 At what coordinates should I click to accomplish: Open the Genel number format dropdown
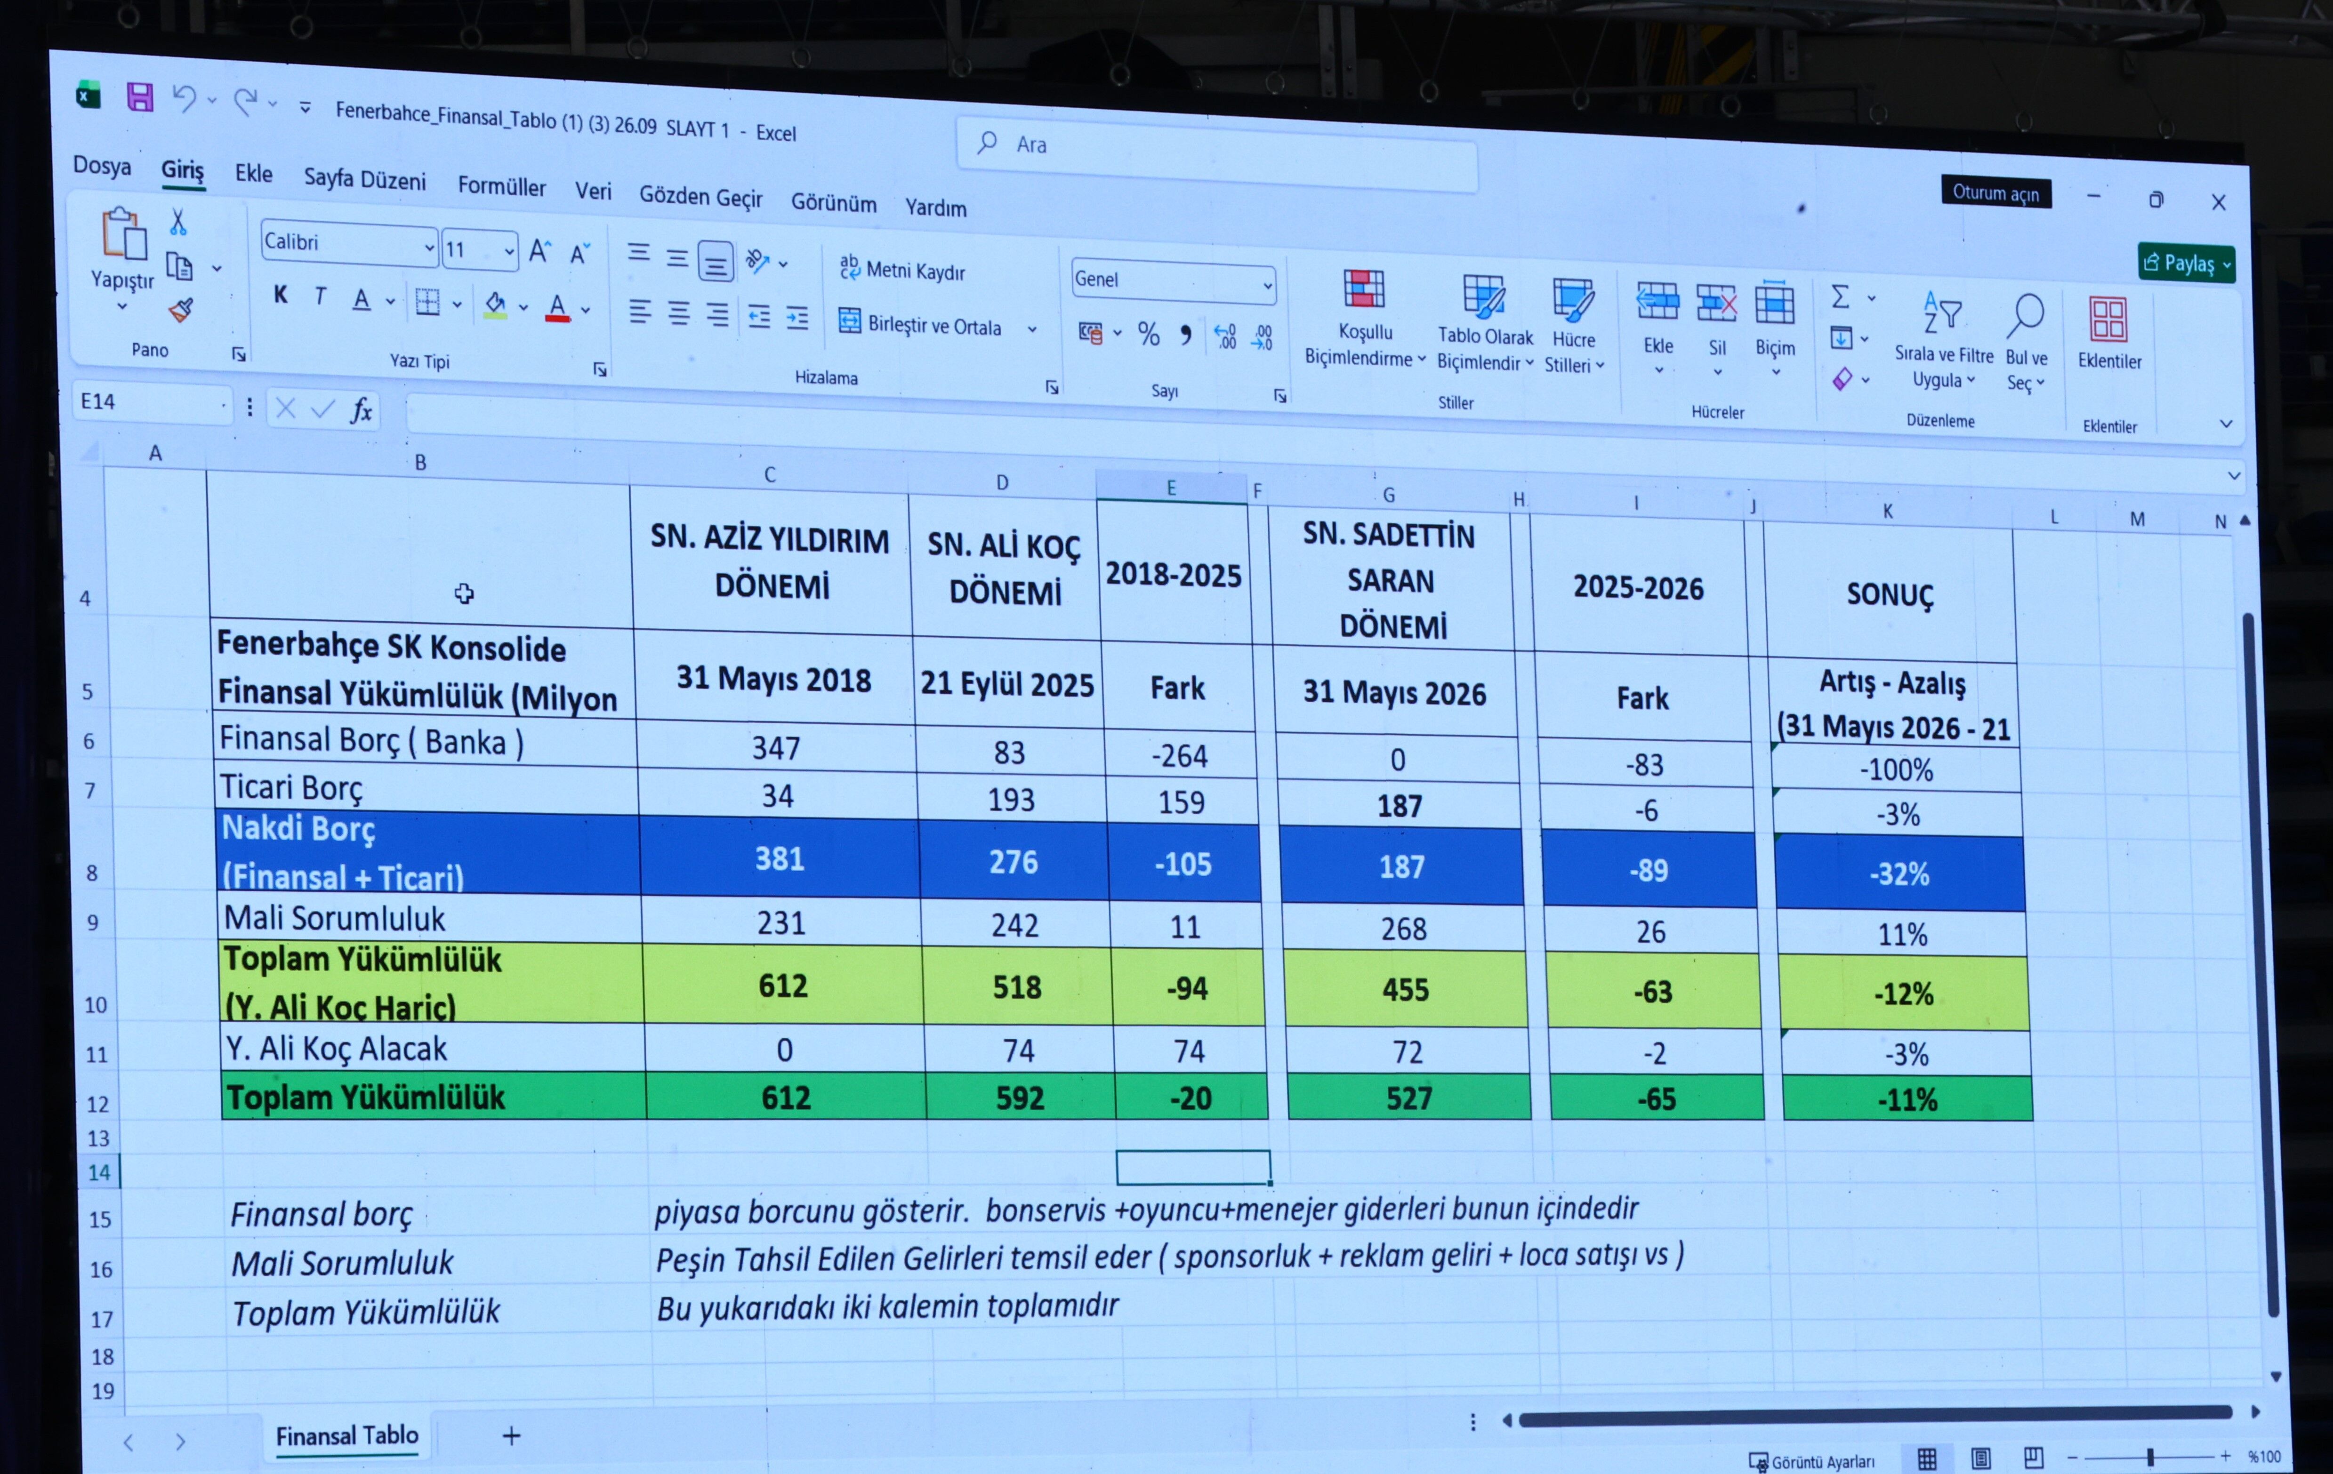pos(1266,286)
